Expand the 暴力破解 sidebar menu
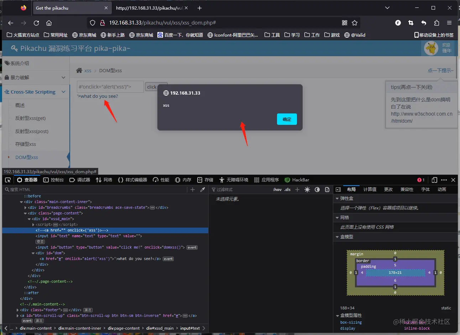This screenshot has width=460, height=335. click(35, 78)
